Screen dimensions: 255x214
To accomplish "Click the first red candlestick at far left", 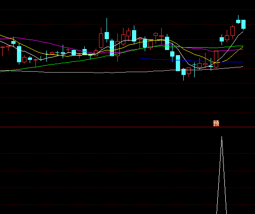I will tap(3, 51).
